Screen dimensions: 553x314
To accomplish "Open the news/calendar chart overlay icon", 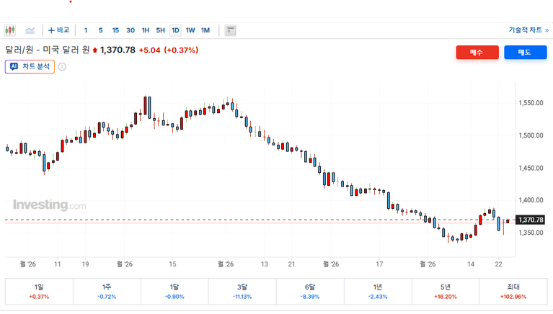I will tap(230, 31).
